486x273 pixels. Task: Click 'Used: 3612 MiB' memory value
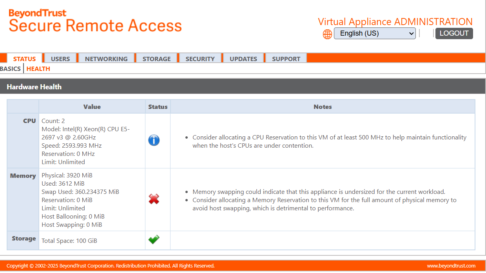coord(63,183)
